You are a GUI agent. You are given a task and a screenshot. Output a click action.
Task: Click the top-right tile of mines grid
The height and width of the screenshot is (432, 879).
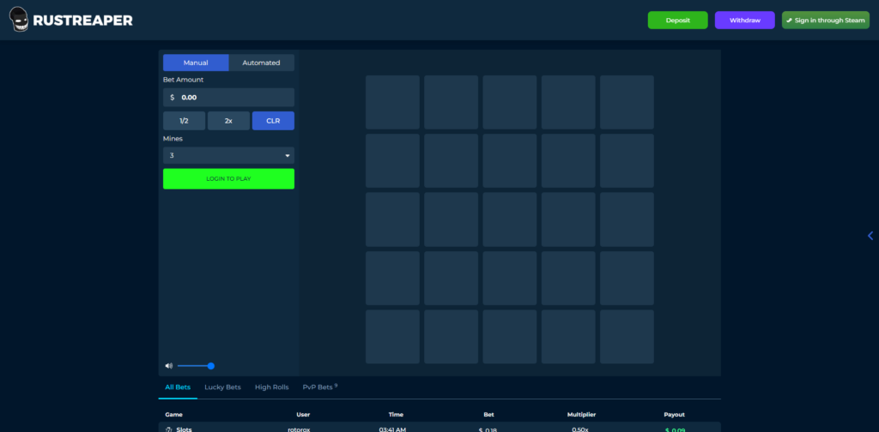tap(627, 102)
